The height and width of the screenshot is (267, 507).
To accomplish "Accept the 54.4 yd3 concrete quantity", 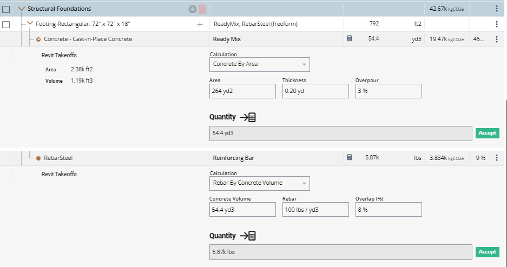I will click(x=487, y=133).
